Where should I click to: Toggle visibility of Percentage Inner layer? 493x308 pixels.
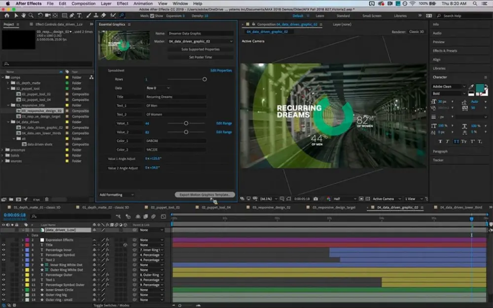[3, 249]
